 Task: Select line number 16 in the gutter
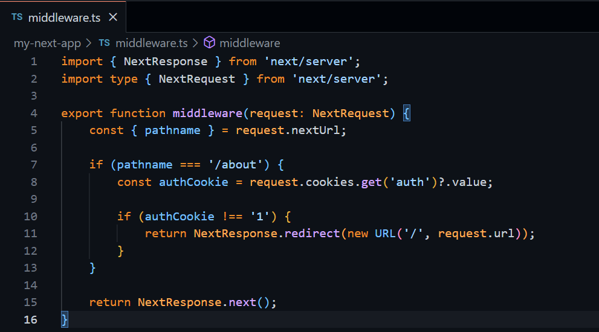pyautogui.click(x=30, y=320)
